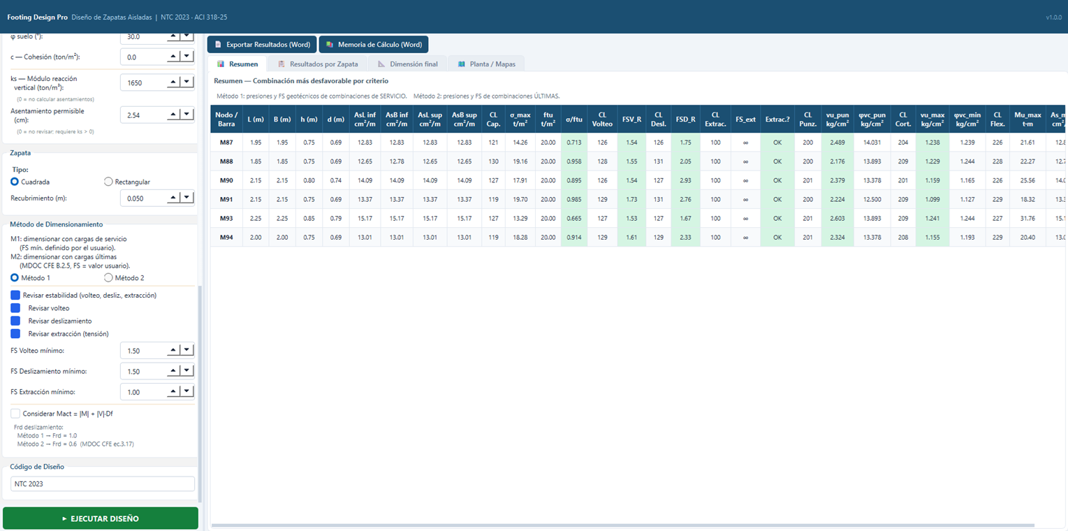Click the FS Extracción mínimo input field
1068x531 pixels.
click(143, 392)
